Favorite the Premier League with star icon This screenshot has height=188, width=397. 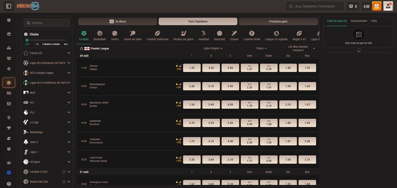point(81,48)
